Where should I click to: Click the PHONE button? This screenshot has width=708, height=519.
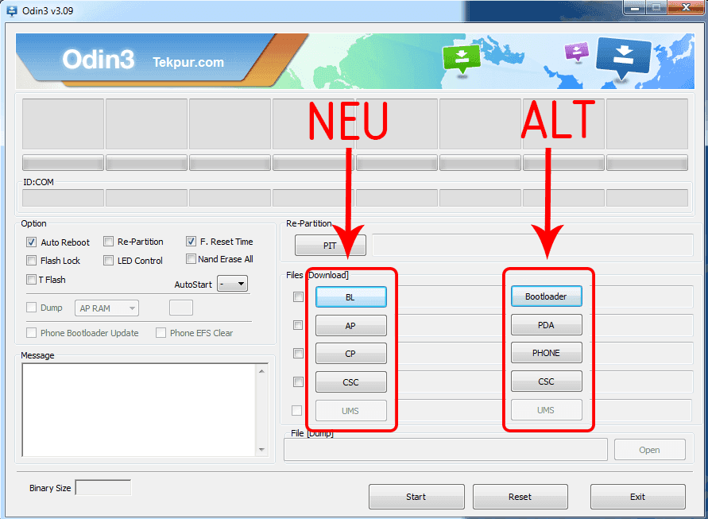547,353
